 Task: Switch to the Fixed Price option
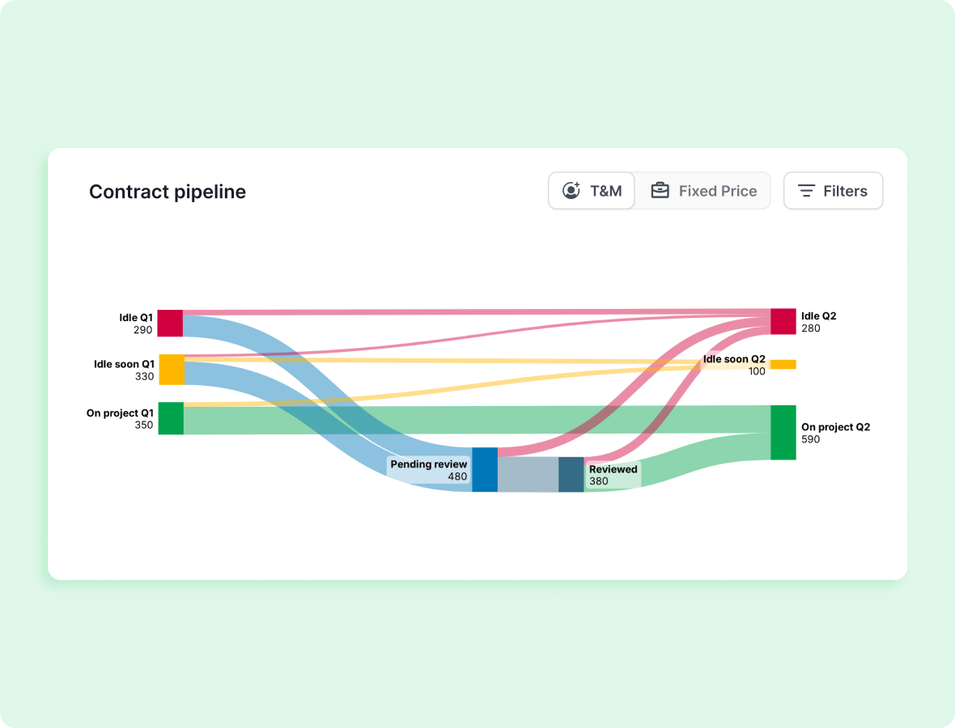pyautogui.click(x=702, y=191)
